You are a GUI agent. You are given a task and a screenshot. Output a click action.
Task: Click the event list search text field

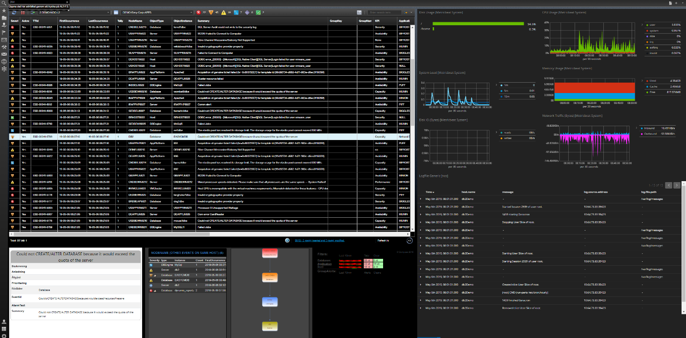coord(385,12)
